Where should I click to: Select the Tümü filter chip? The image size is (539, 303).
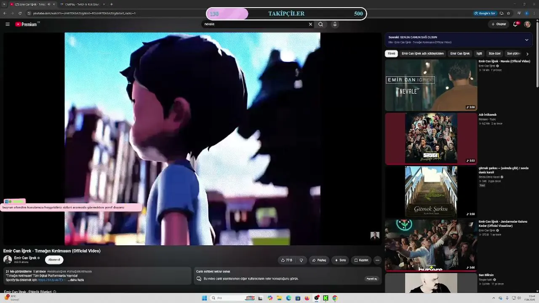(392, 53)
